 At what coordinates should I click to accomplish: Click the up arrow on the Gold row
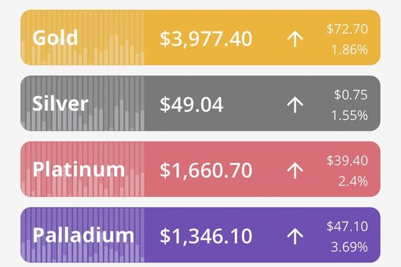pos(294,39)
